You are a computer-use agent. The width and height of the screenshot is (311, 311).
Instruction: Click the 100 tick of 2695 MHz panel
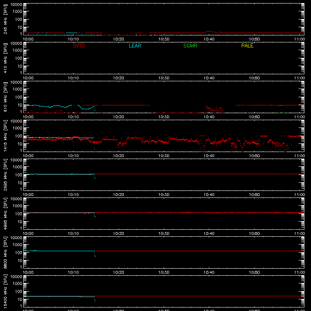pos(19,175)
